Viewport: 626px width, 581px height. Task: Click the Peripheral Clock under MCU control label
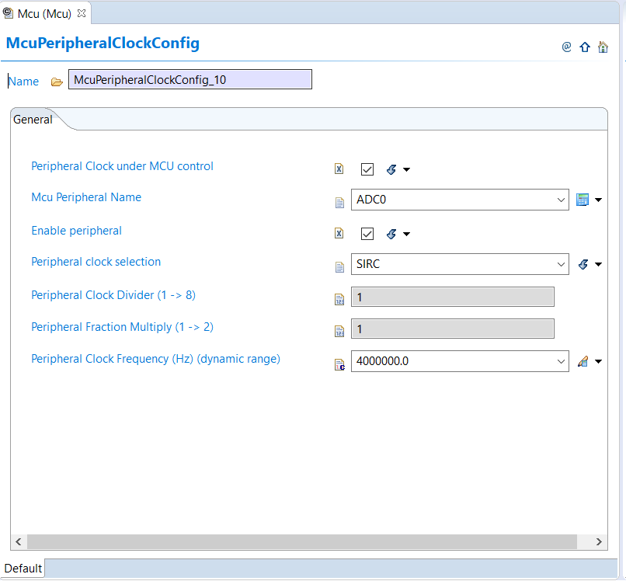click(x=122, y=166)
